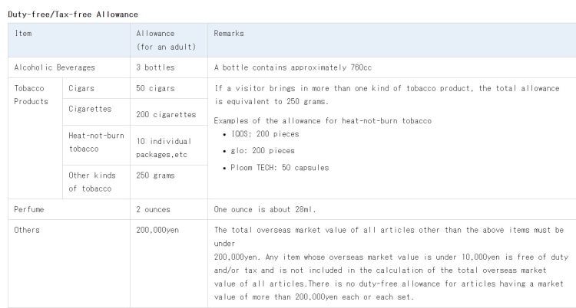The image size is (576, 308).
Task: Select the Tobacco Products category cell
Action: click(35, 139)
